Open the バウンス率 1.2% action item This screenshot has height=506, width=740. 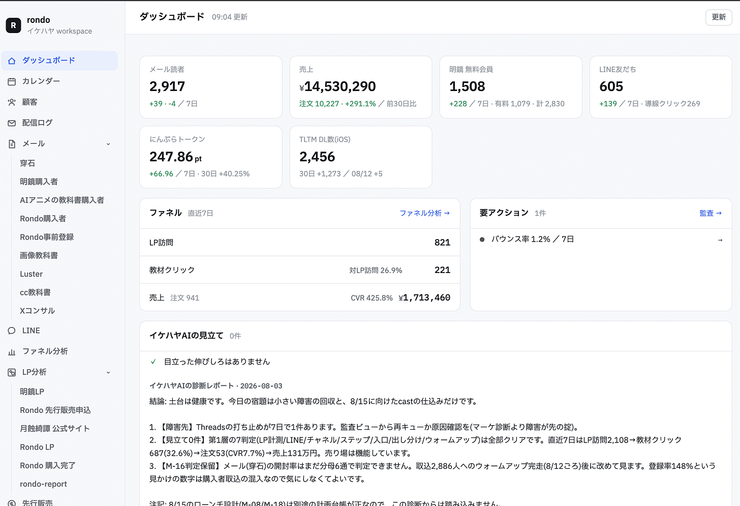click(x=601, y=240)
